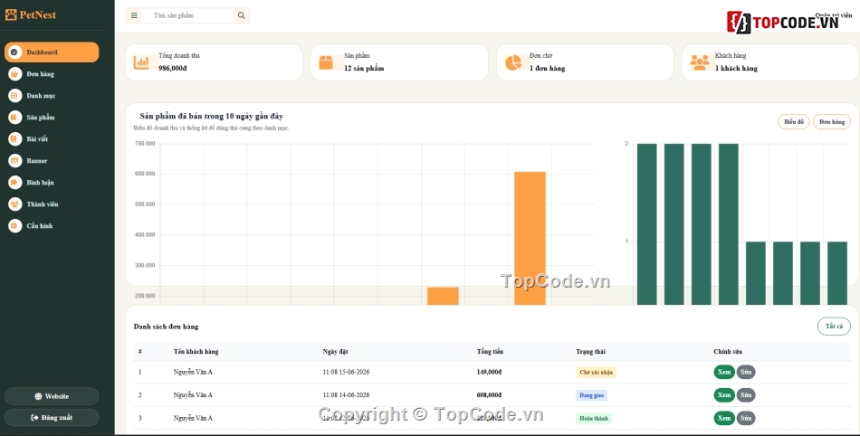Click the short orange revenue bar

443,296
